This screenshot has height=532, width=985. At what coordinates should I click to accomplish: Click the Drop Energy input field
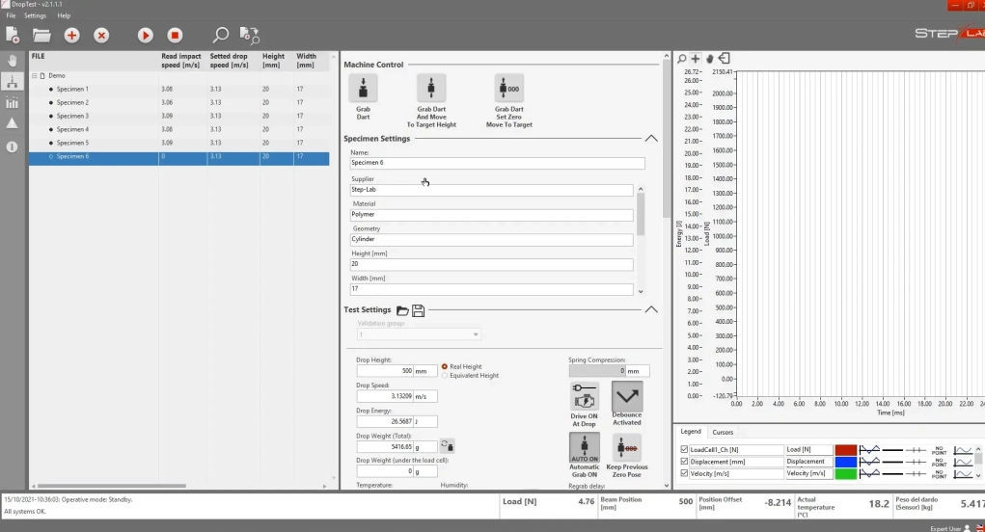(x=385, y=421)
